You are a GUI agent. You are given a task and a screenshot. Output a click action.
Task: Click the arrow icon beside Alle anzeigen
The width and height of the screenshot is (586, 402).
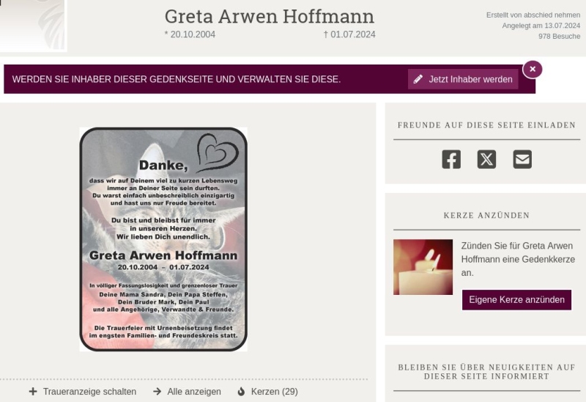[x=157, y=392]
